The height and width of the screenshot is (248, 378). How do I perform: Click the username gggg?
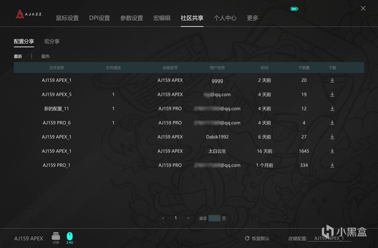217,80
